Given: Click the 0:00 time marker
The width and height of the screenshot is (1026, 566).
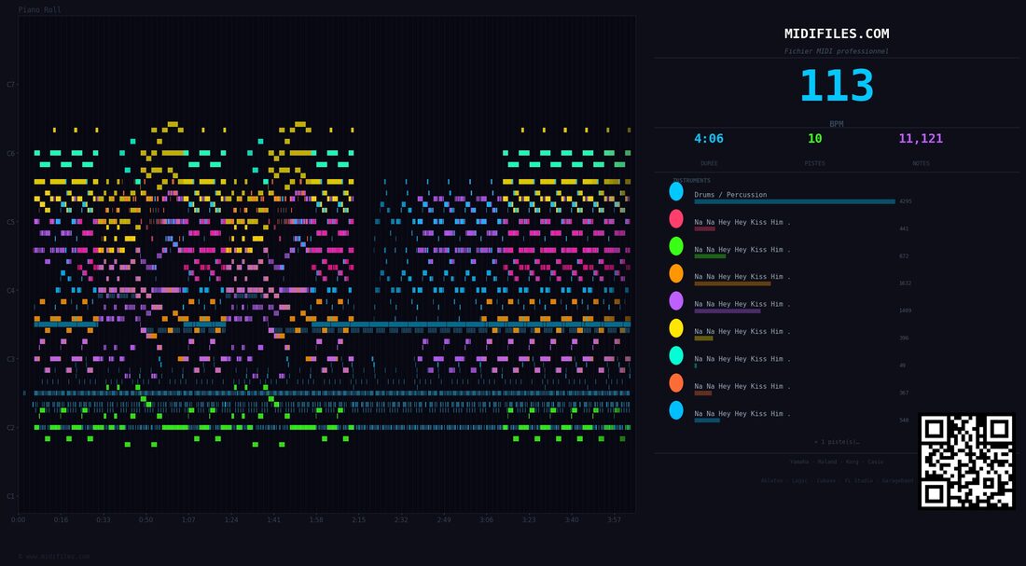Looking at the screenshot, I should (19, 520).
